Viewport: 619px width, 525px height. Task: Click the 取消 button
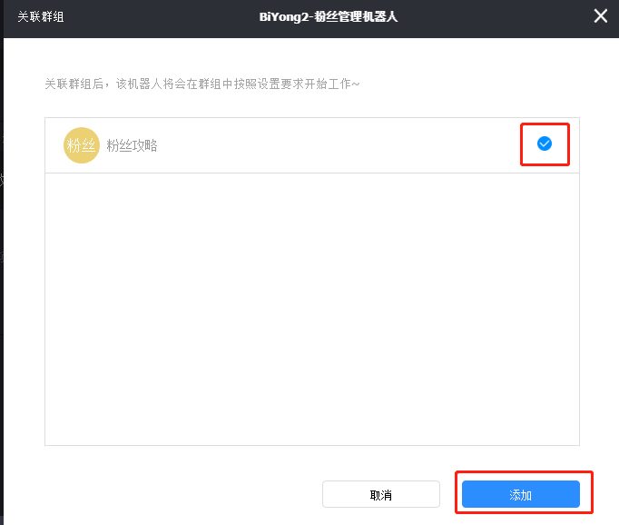(381, 494)
